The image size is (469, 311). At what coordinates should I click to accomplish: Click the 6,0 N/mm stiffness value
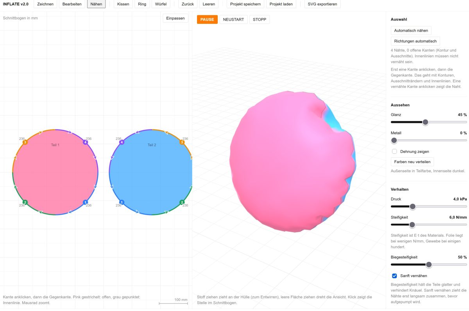(x=458, y=217)
